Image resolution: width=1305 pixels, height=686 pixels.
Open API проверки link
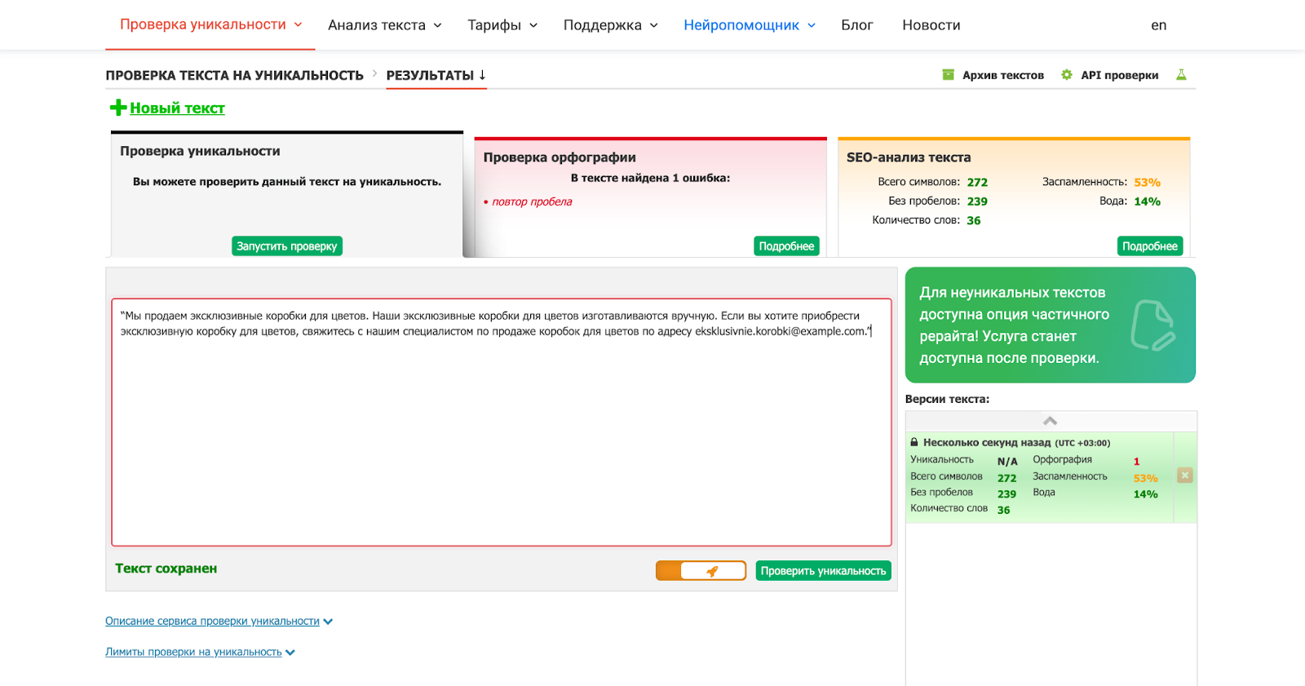tap(1119, 75)
